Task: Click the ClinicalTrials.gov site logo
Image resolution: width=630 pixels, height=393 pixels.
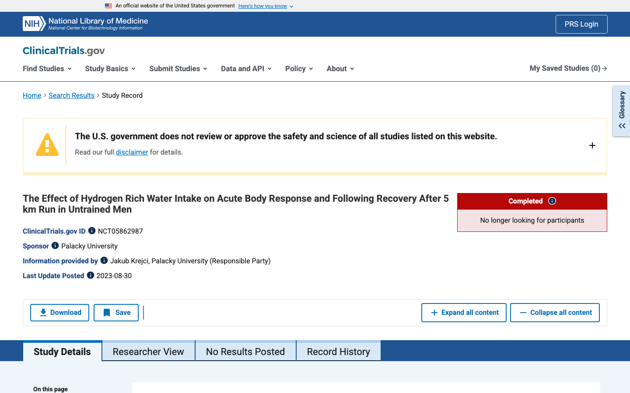Action: [64, 51]
